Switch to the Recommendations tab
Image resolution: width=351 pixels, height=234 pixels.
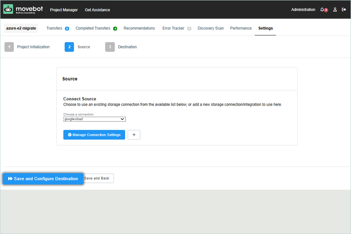point(139,28)
